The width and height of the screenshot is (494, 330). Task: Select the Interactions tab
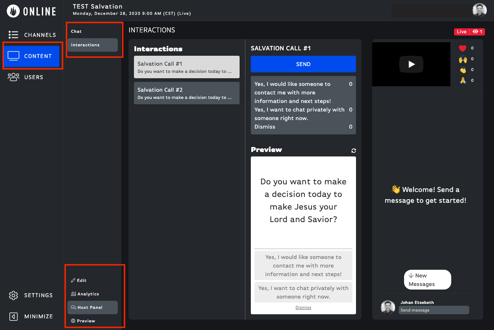point(92,45)
